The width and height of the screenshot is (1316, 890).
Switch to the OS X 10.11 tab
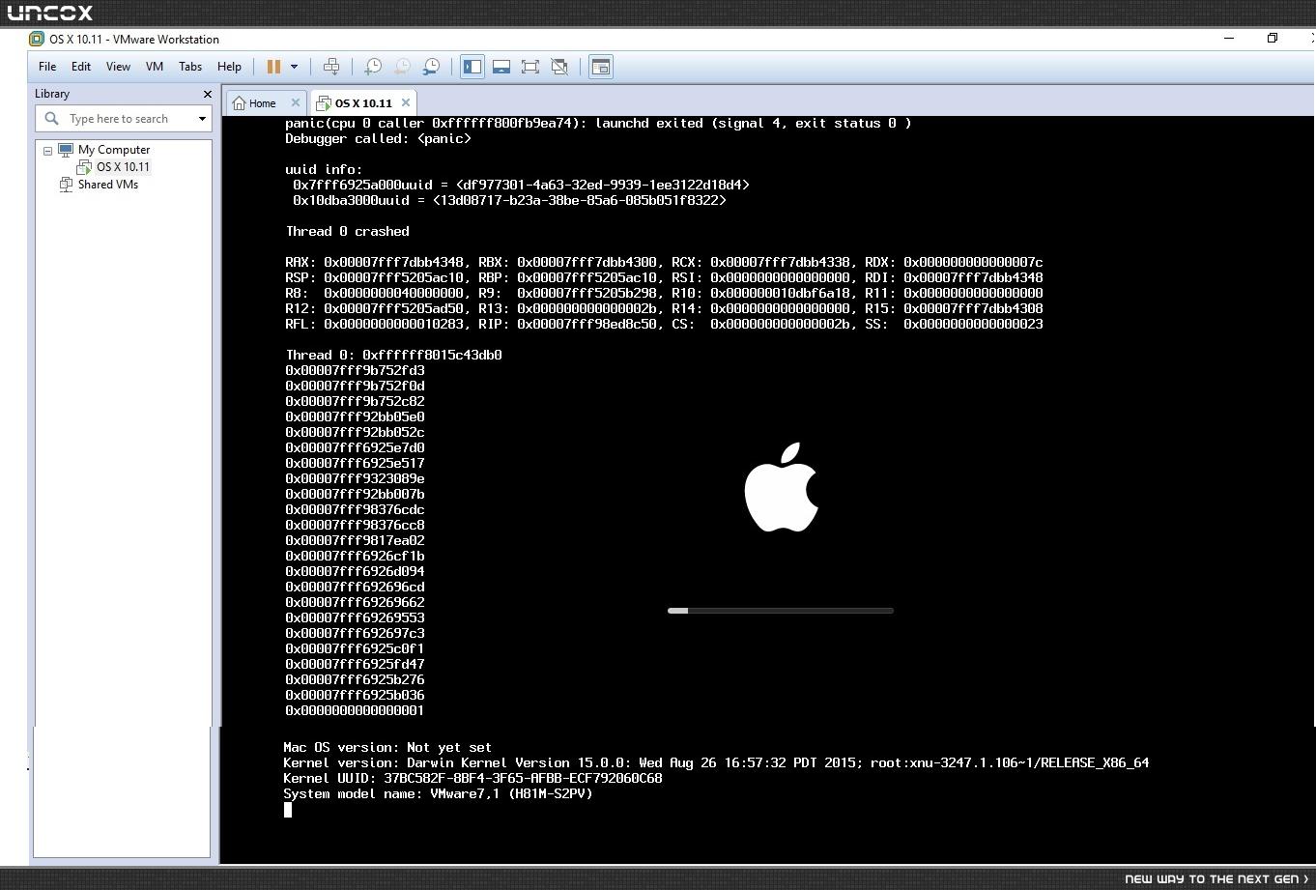pos(363,103)
